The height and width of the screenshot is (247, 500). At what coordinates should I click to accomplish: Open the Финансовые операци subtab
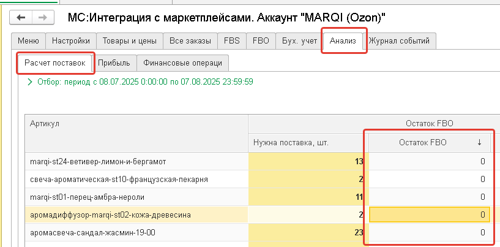click(182, 63)
